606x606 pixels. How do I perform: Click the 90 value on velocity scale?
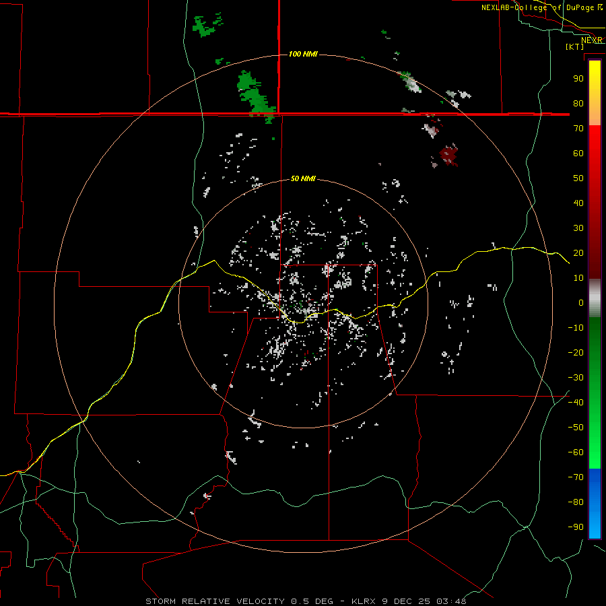point(578,79)
